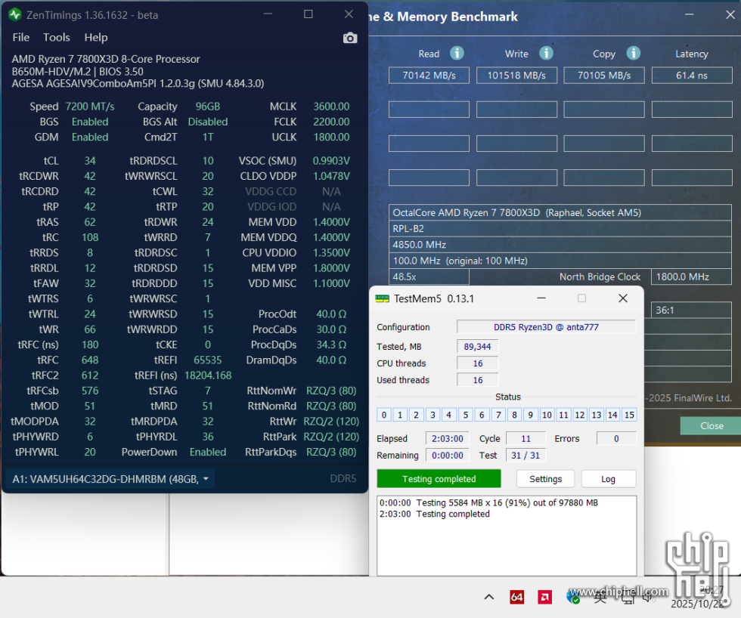The width and height of the screenshot is (741, 618).
Task: Open the File menu in ZenTimings
Action: tap(21, 37)
